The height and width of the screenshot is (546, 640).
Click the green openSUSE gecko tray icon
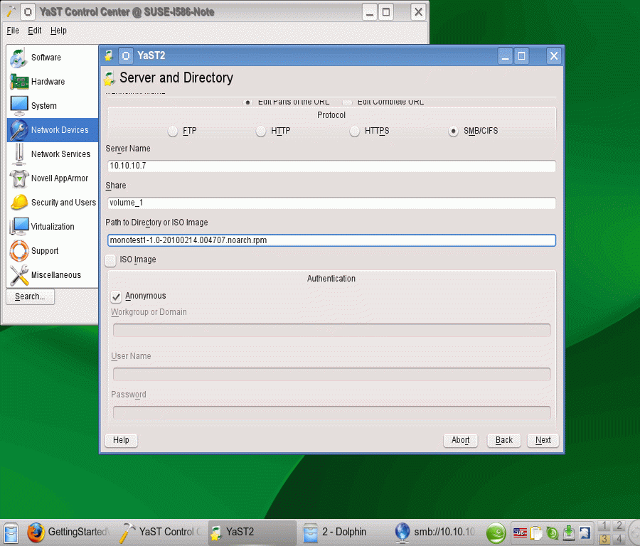[496, 533]
